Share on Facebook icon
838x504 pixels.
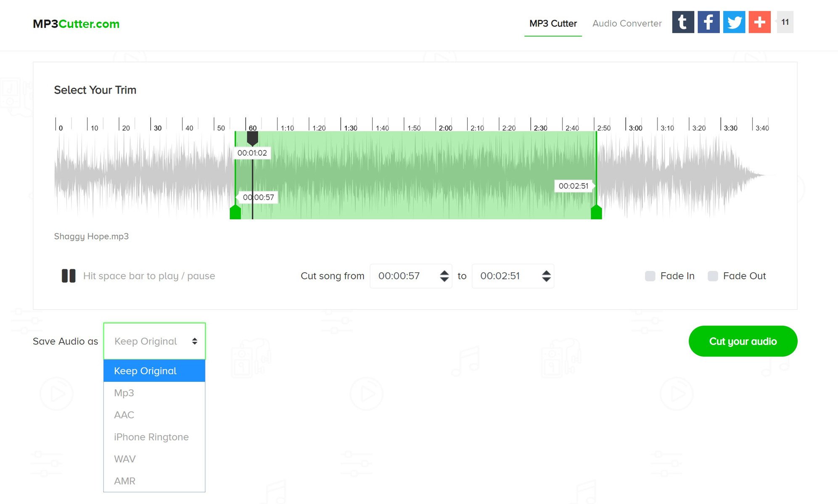[708, 22]
